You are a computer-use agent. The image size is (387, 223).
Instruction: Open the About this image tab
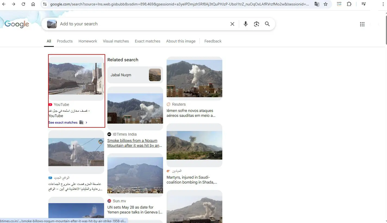pos(181,41)
